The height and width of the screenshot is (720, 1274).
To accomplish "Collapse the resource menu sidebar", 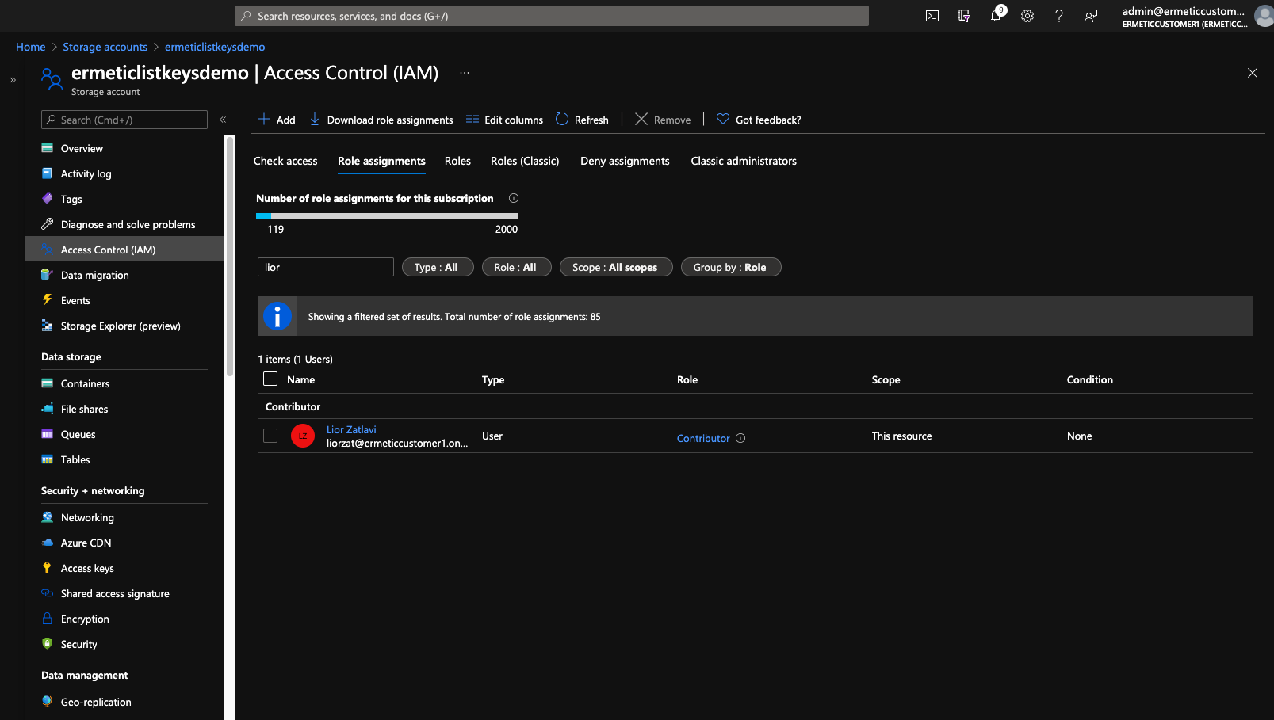I will 223,120.
